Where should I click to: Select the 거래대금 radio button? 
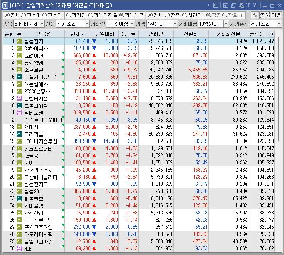(x=122, y=15)
